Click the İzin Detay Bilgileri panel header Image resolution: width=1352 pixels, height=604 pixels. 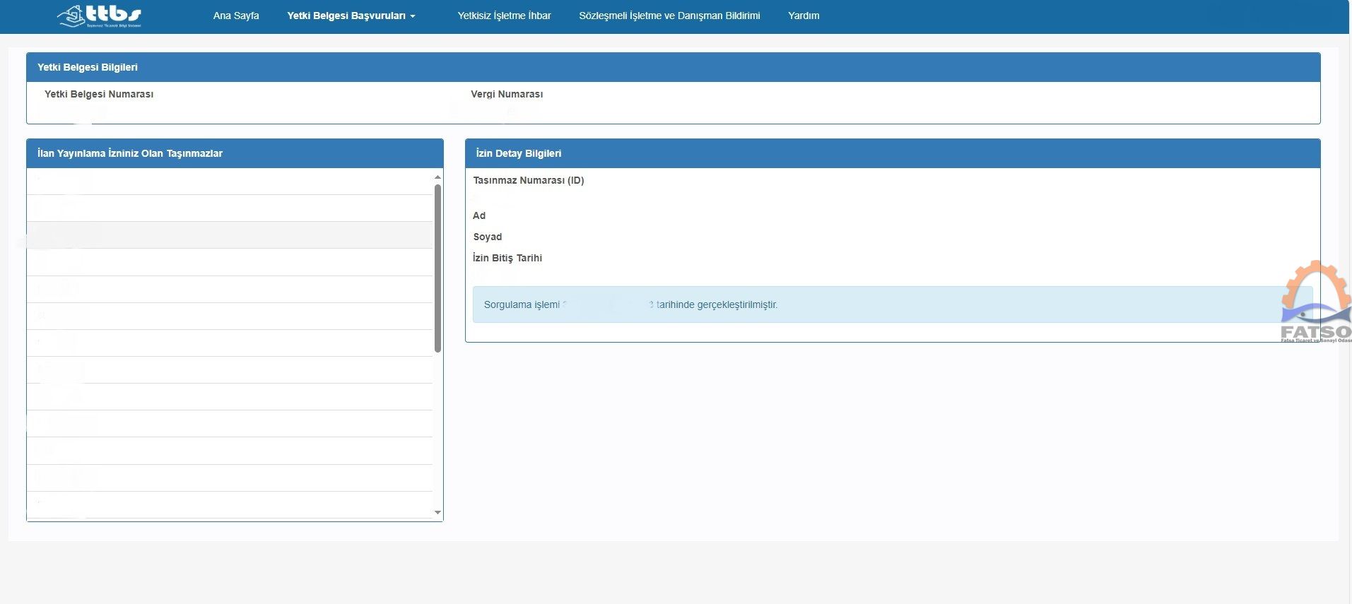(x=892, y=153)
